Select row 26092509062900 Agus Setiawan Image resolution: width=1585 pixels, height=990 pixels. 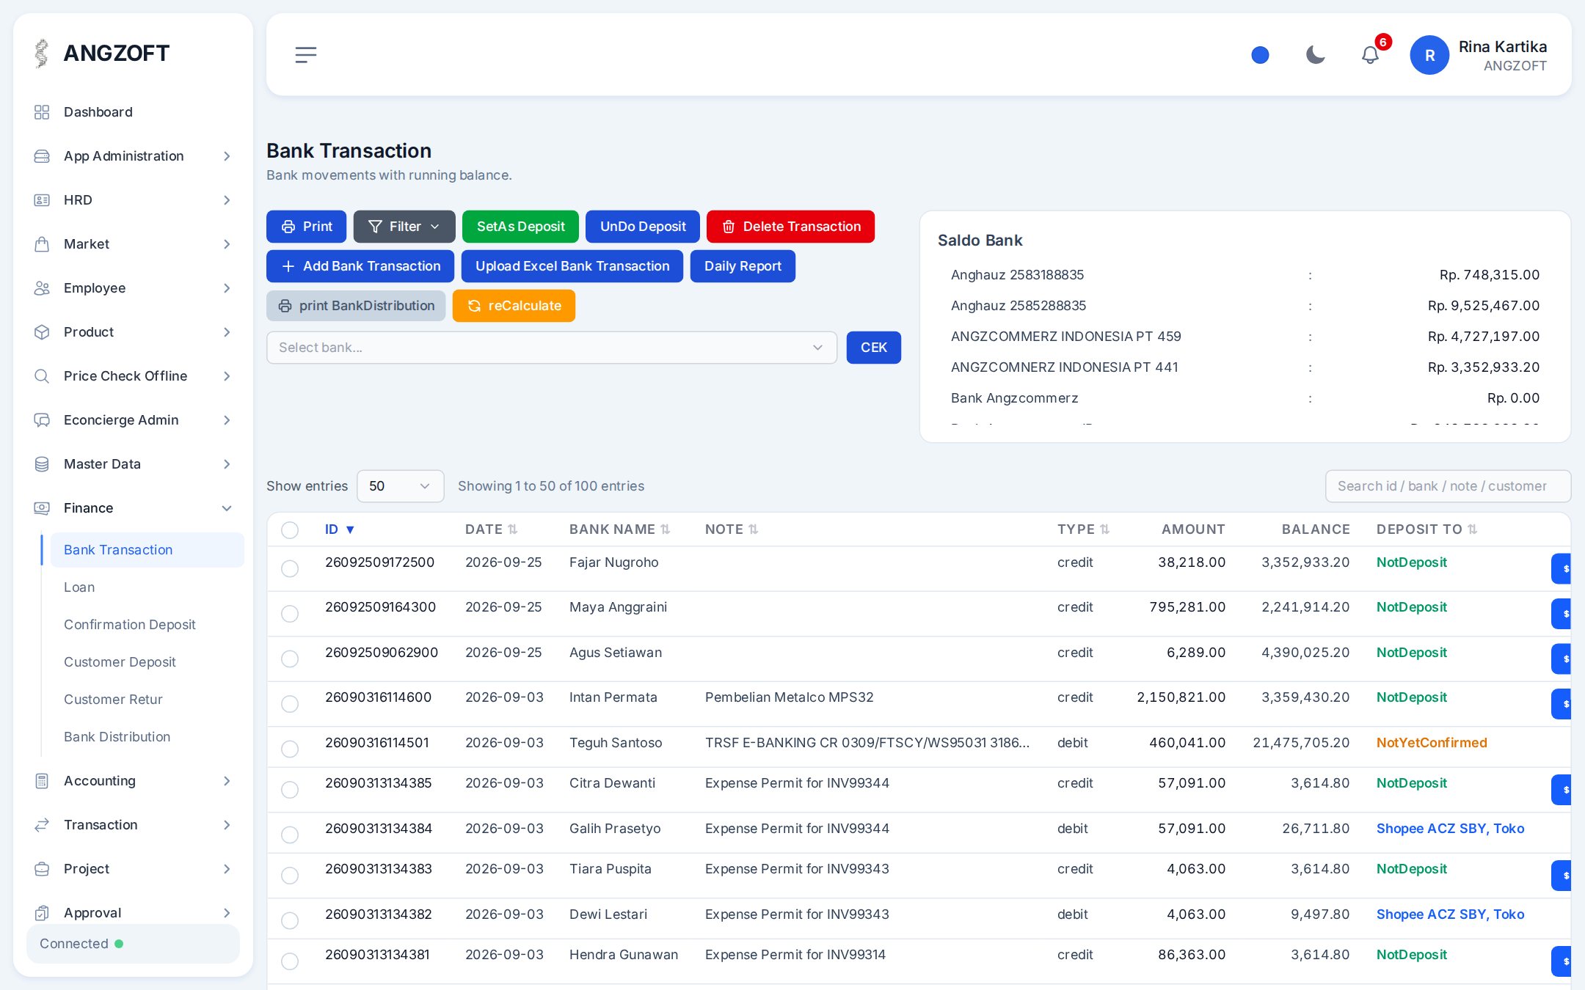coord(290,659)
